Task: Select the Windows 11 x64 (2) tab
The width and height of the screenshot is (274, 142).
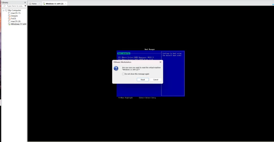Action: (x=55, y=4)
